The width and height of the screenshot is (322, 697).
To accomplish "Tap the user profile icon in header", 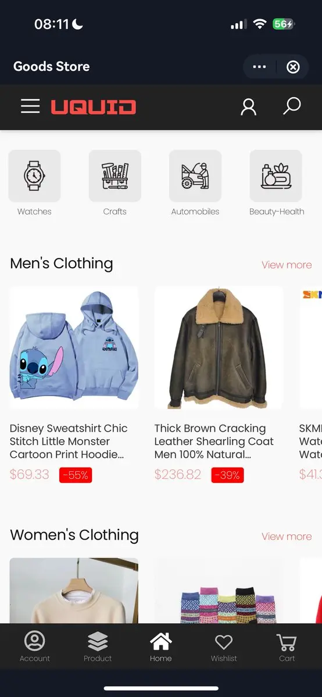I will pos(249,106).
